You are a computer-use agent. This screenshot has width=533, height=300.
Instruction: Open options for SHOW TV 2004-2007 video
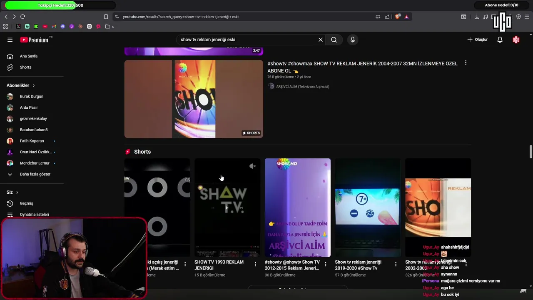tap(466, 63)
